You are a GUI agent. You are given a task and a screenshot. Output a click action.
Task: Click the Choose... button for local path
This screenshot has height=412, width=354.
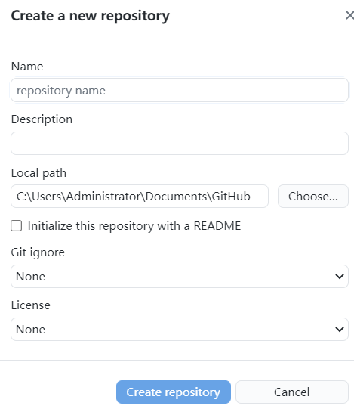tap(313, 197)
